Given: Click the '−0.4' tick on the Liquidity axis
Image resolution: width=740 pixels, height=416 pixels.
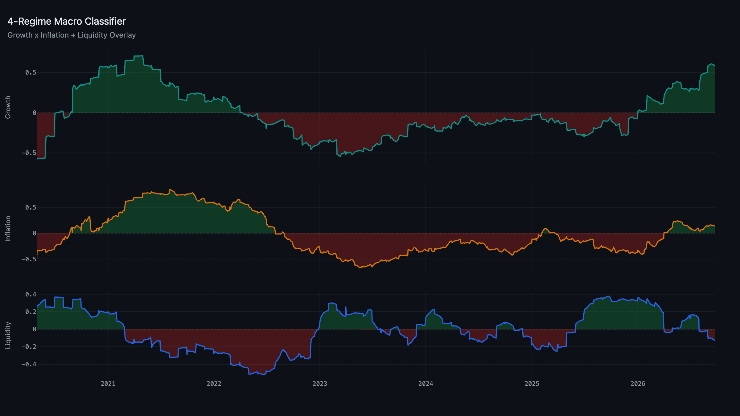Looking at the screenshot, I should [29, 364].
